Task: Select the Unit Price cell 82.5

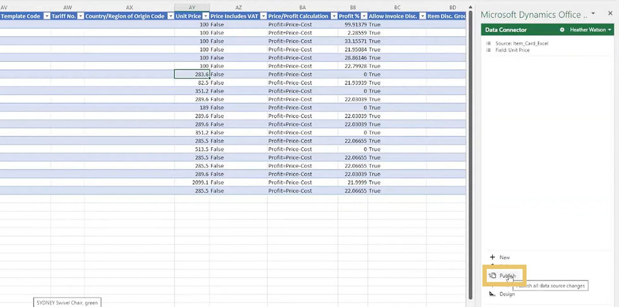Action: click(x=192, y=83)
